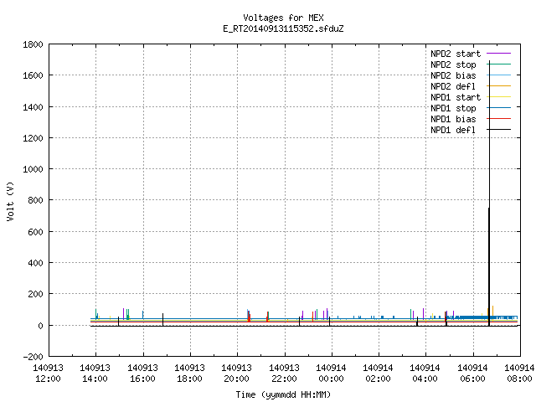This screenshot has height=402, width=536.
Task: Click the '140913 20:00' x-axis tick label
Action: 236,374
